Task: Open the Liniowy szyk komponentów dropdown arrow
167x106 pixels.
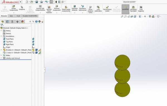Action: coord(40,13)
